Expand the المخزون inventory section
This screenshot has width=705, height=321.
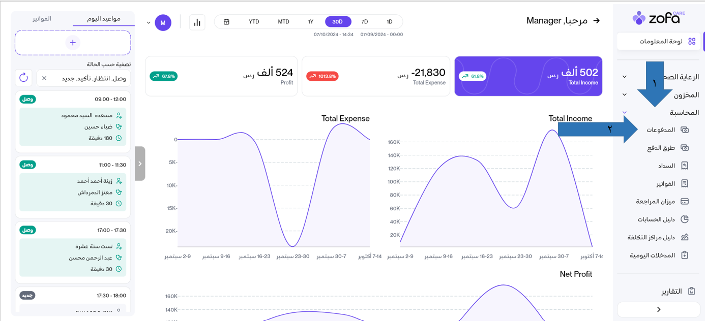625,95
